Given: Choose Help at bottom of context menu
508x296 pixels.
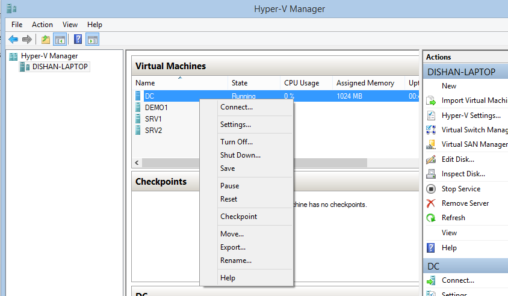Looking at the screenshot, I should 247,278.
